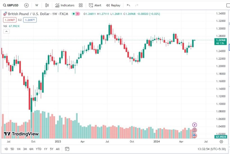
Task: Open chart settings gear on the time axis
Action: tap(221, 142)
